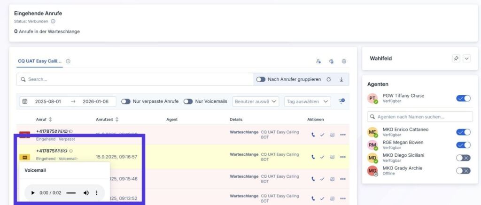Call back the caller from 09:15:46
This screenshot has height=205, width=481.
coord(313,179)
